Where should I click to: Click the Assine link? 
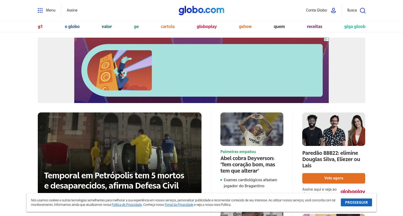72,10
